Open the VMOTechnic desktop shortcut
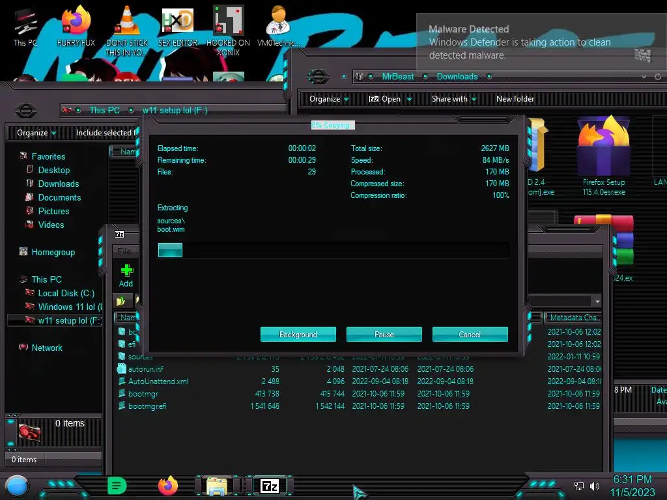The image size is (667, 500). (279, 26)
